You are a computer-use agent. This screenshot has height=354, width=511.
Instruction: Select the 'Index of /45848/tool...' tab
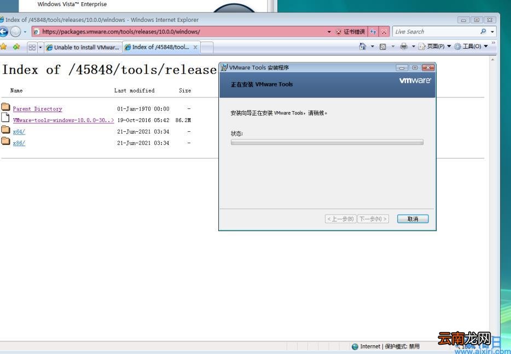[x=158, y=47]
